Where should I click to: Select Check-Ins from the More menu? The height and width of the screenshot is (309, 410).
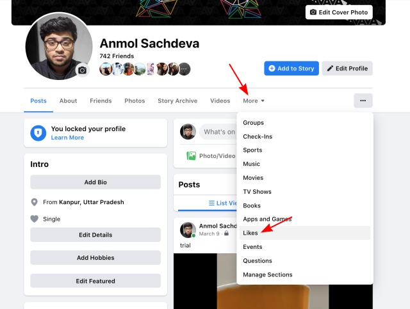tap(305, 137)
